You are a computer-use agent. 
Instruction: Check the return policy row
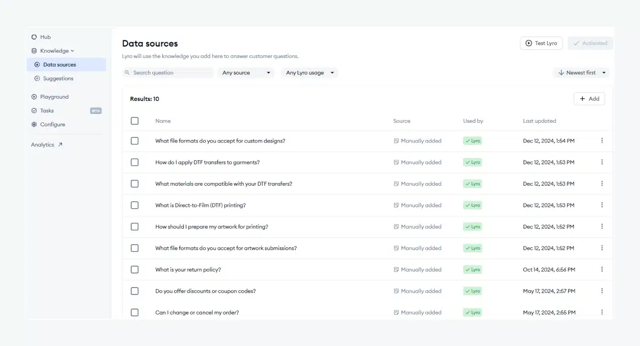click(x=134, y=270)
